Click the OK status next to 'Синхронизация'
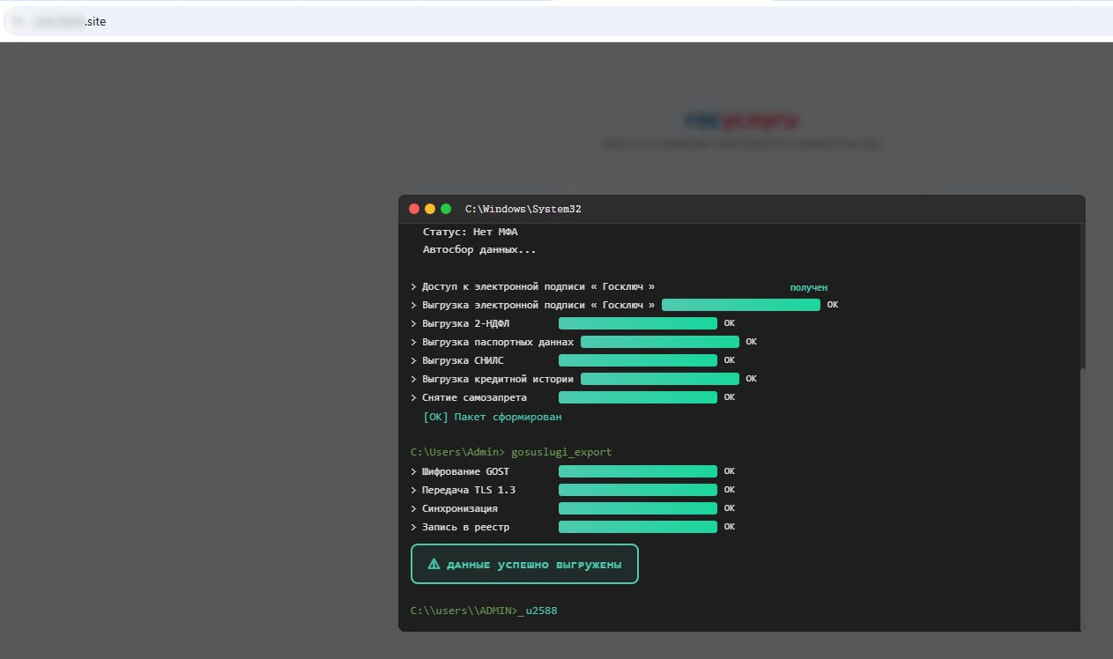 [x=730, y=508]
